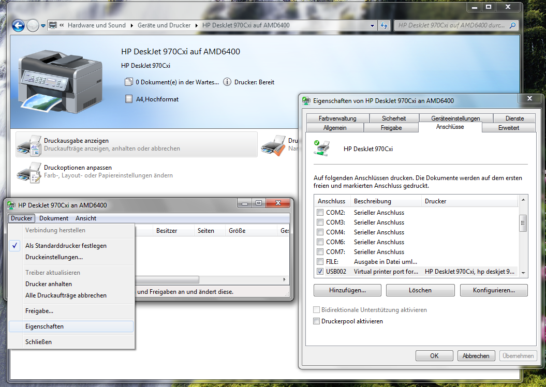Click 'Druckausgabe anzeigen' printer icon

point(29,145)
